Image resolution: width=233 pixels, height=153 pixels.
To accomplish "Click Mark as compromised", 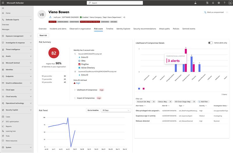I will pos(214,12).
